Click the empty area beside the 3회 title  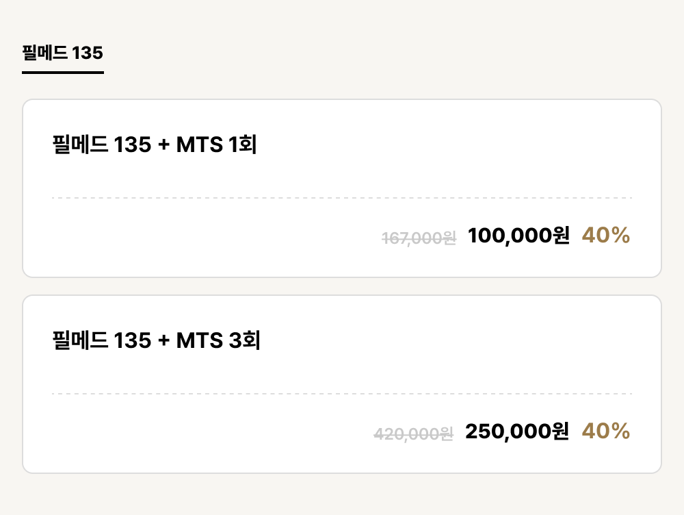click(x=447, y=340)
